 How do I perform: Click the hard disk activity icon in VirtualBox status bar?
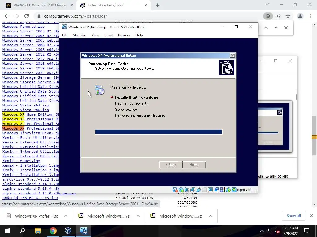(175, 190)
